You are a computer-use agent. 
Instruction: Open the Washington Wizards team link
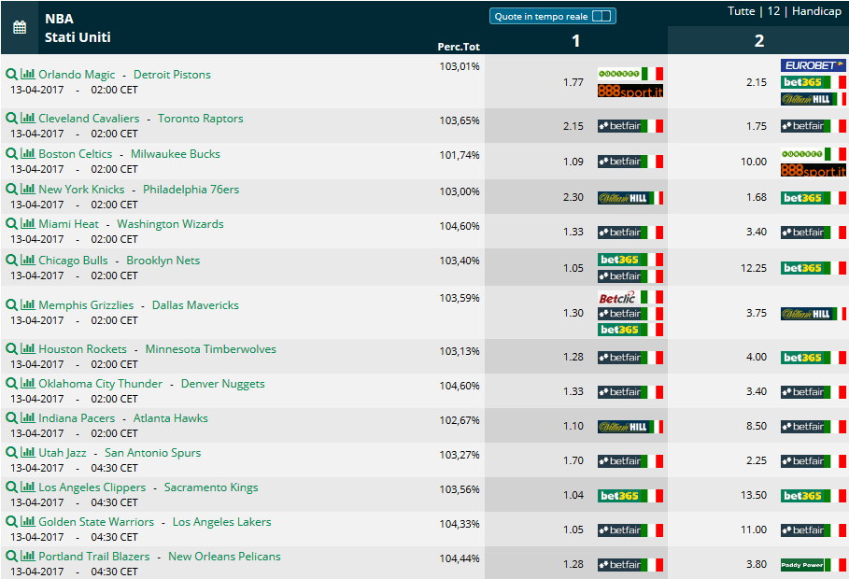pos(170,224)
